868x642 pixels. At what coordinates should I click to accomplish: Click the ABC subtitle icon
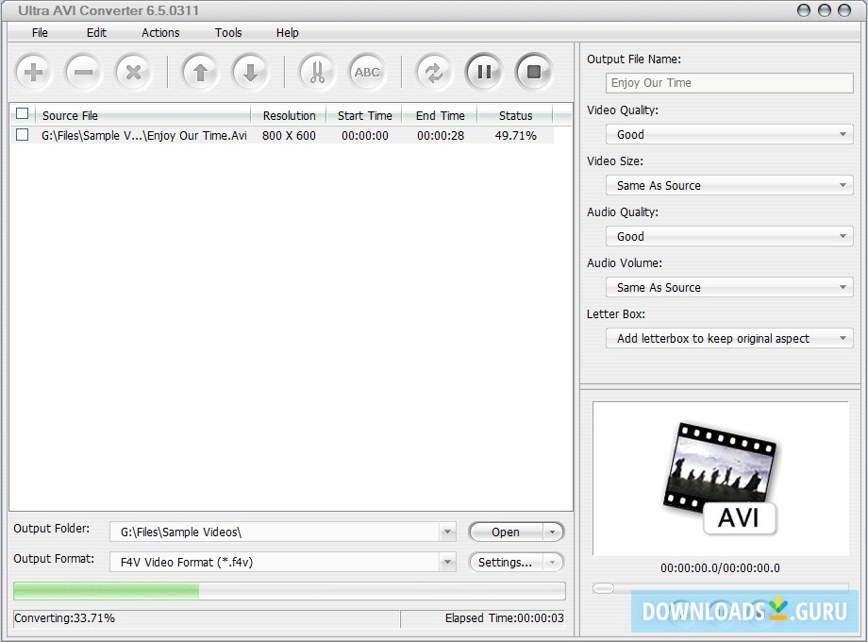366,71
